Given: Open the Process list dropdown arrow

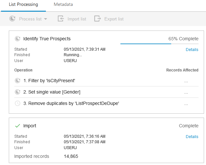Looking at the screenshot, I should [x=46, y=19].
